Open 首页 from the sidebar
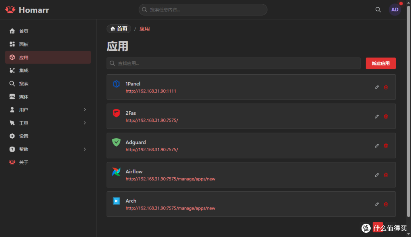This screenshot has height=237, width=411. [48, 31]
